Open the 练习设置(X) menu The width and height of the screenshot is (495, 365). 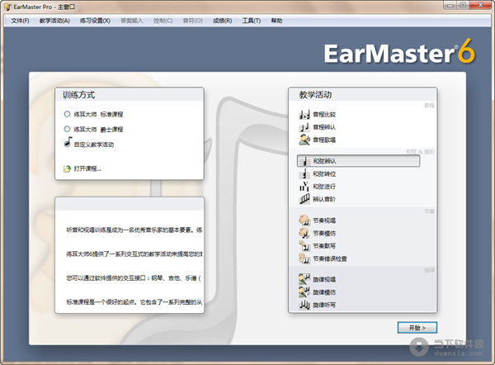[95, 21]
